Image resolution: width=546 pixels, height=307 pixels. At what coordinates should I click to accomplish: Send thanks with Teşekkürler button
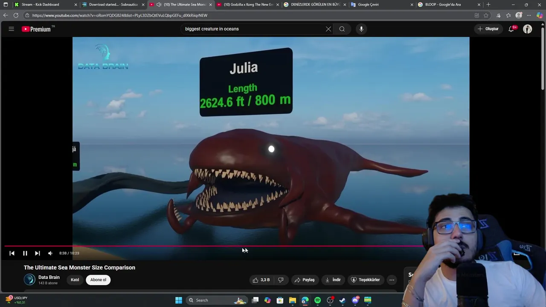click(x=365, y=280)
